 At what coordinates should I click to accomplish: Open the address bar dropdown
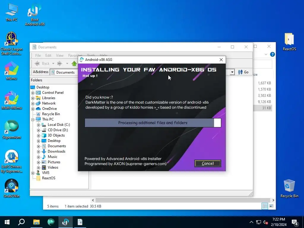point(232,72)
